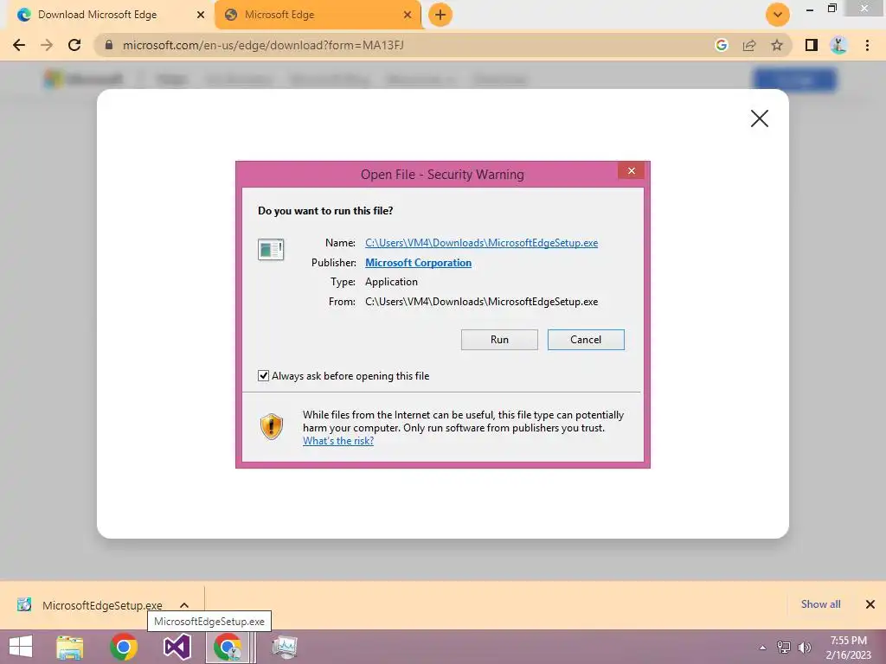
Task: Click Show all downloads
Action: tap(820, 604)
